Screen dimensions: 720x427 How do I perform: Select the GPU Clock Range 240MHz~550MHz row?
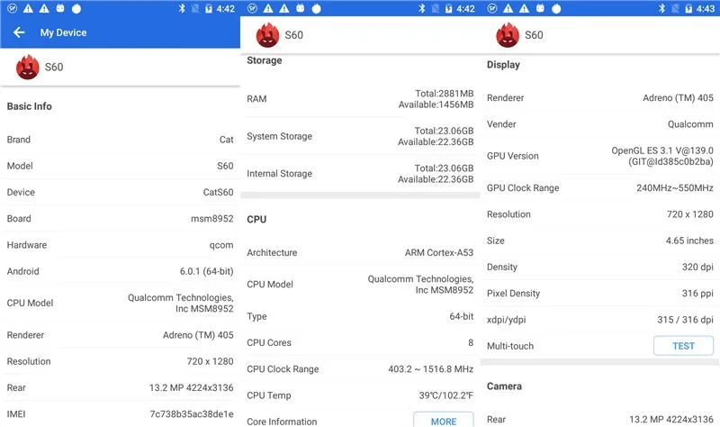click(x=600, y=187)
